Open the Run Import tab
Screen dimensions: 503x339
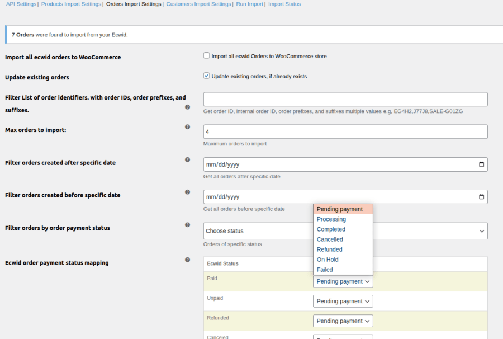(249, 4)
